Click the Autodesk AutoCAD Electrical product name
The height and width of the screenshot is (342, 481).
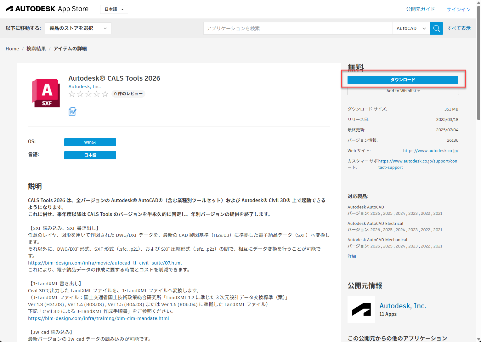[x=375, y=224]
